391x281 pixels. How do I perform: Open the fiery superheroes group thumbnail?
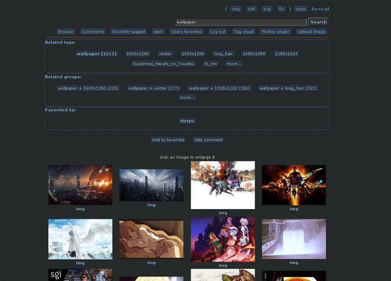coord(294,185)
